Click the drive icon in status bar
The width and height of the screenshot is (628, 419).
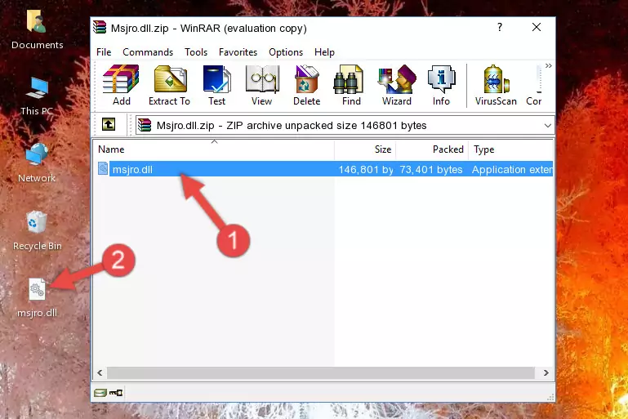(100, 393)
